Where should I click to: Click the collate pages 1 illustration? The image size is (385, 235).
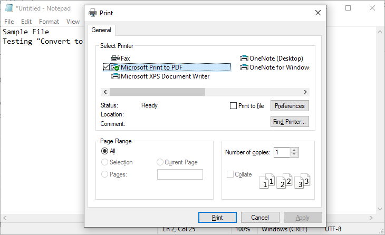(x=267, y=181)
